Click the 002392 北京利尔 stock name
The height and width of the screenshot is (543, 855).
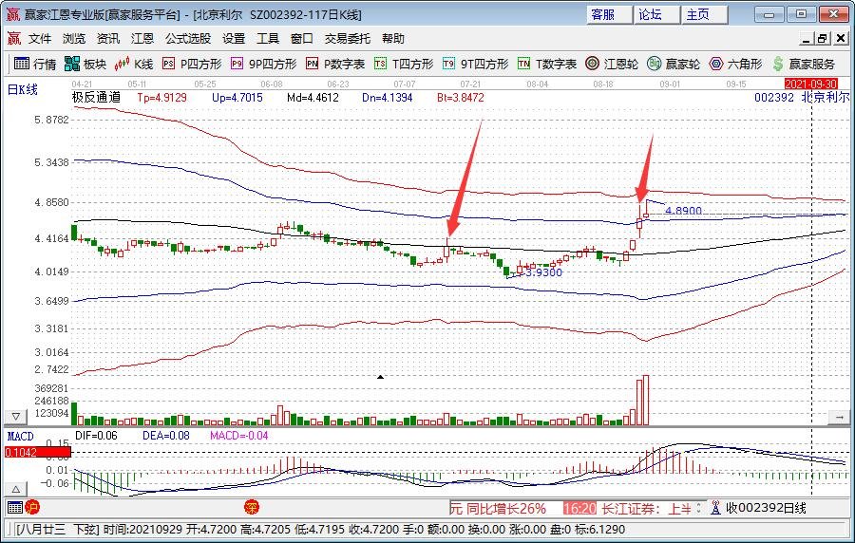pos(802,98)
